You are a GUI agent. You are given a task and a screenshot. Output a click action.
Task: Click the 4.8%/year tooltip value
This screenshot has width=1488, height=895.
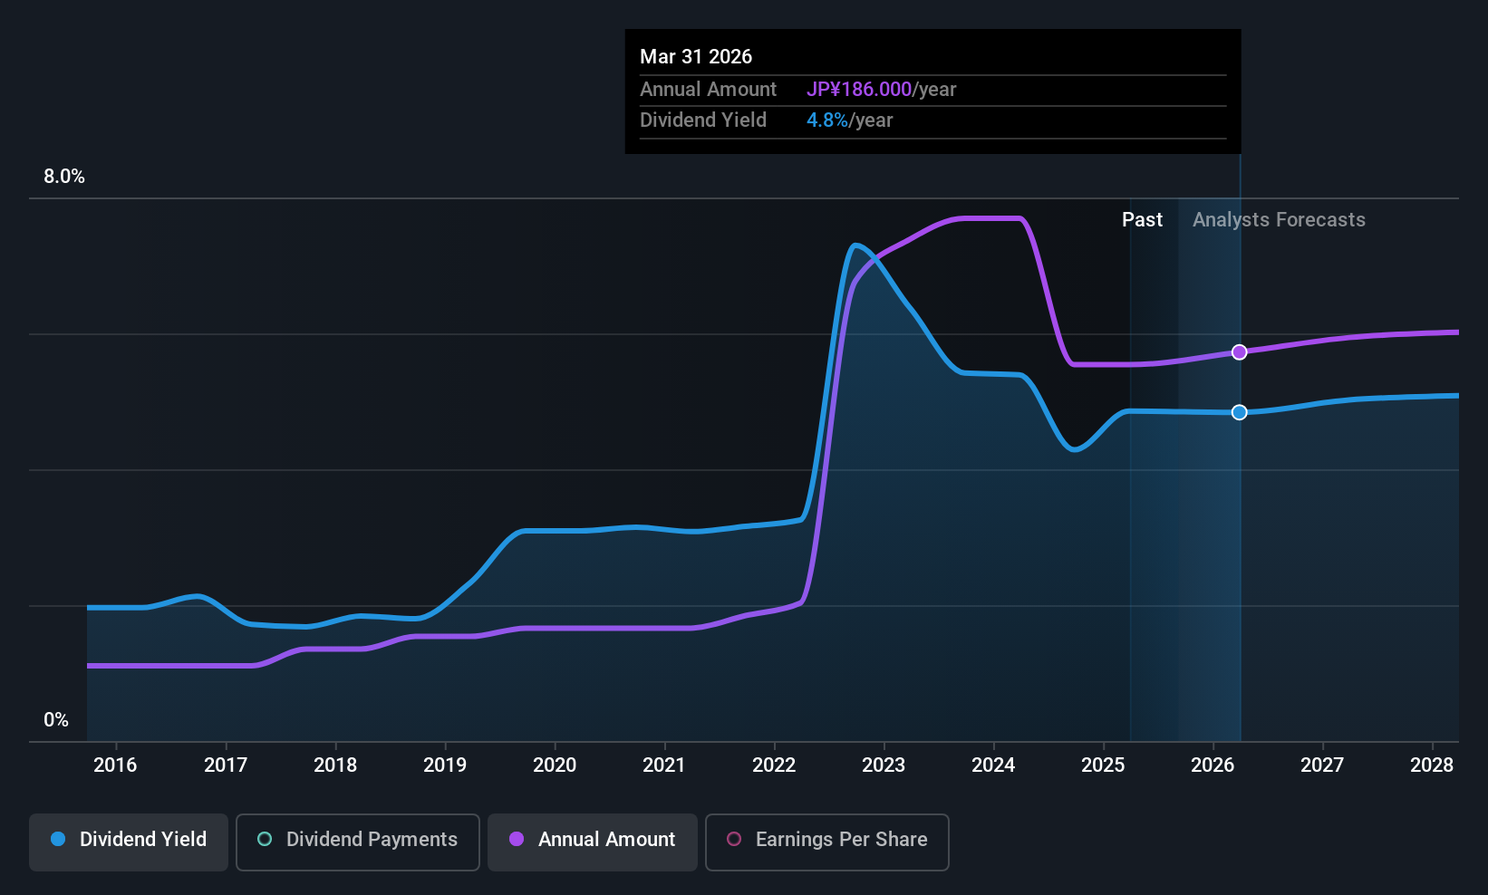click(x=850, y=120)
